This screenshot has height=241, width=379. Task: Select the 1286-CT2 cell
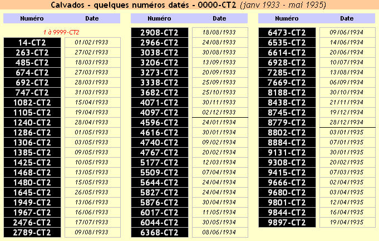tap(32, 133)
